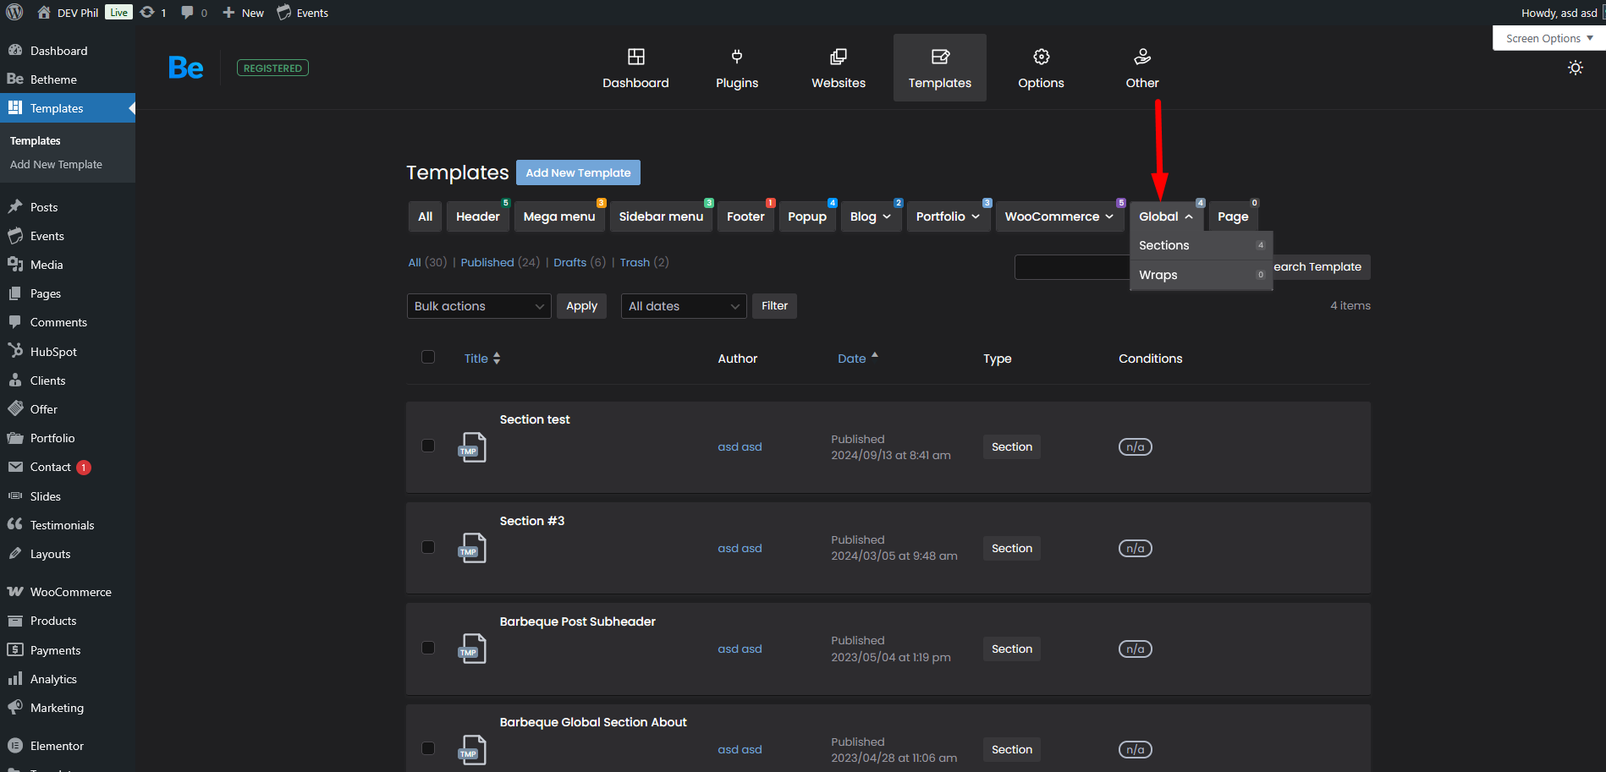
Task: Open the Screen Options panel
Action: pyautogui.click(x=1549, y=38)
